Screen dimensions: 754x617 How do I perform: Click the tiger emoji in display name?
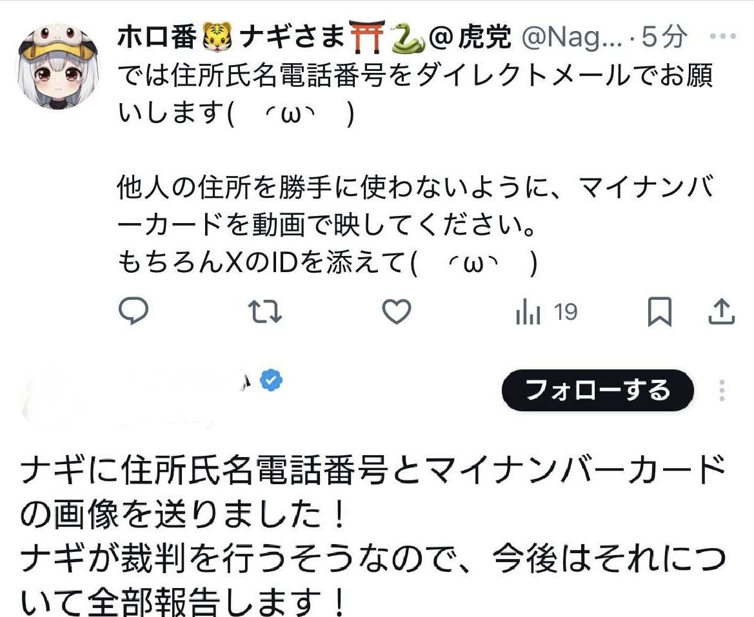click(217, 38)
